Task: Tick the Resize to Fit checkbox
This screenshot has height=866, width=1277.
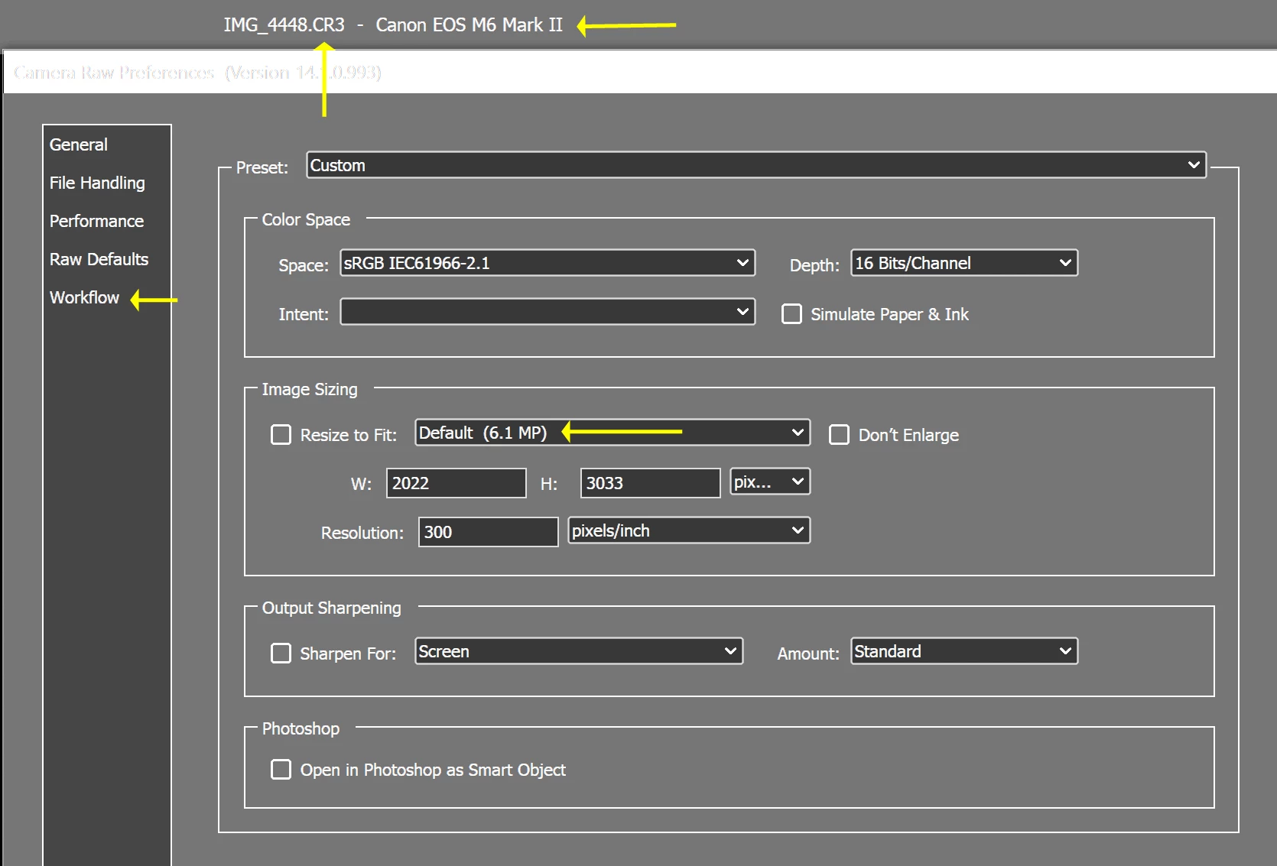Action: pos(281,435)
